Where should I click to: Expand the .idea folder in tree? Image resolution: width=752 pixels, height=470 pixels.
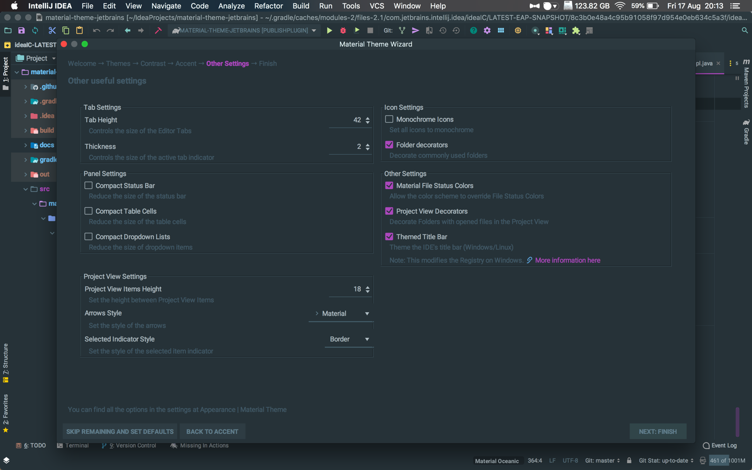(26, 116)
